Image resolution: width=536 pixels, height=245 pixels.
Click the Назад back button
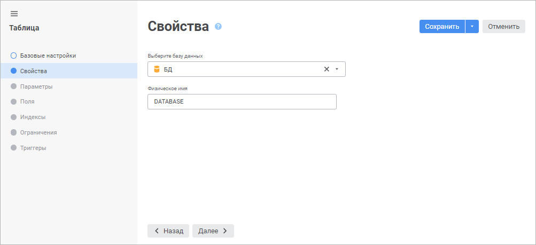(x=168, y=231)
